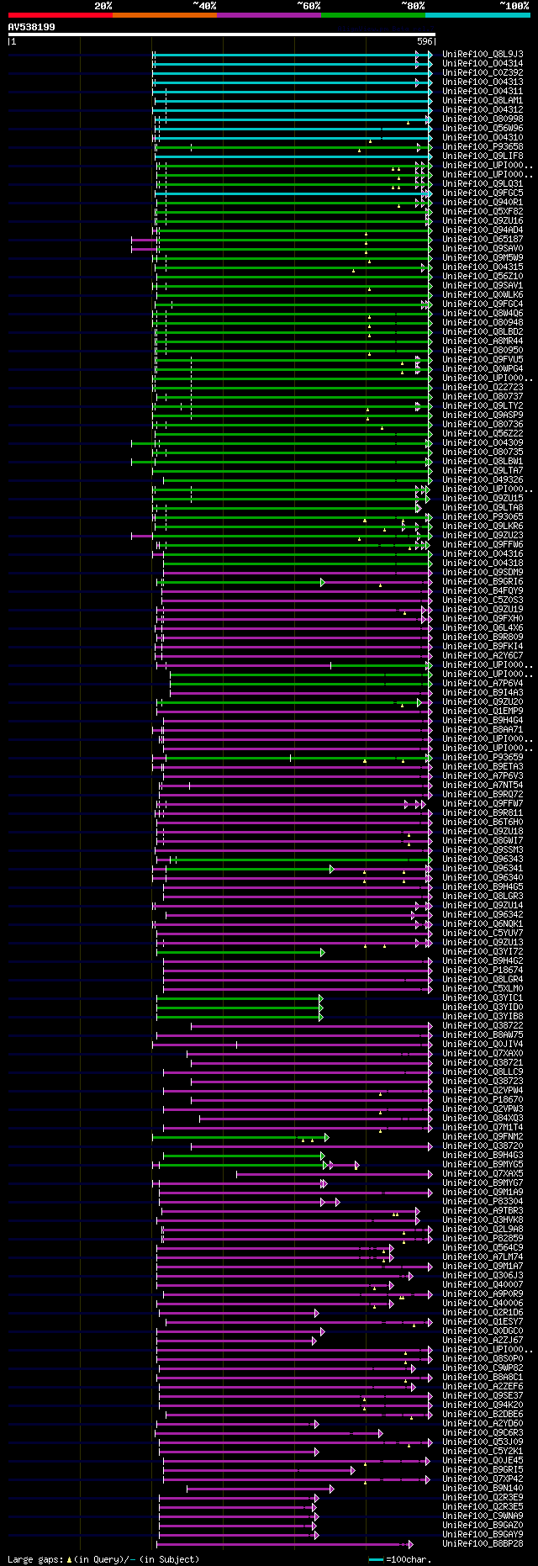Select the UniRef100_P93659 label

click(x=483, y=757)
